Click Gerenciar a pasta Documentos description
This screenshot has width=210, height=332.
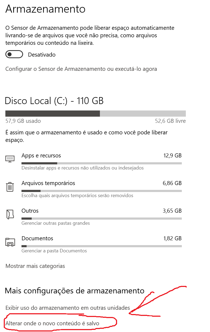pos(54,251)
